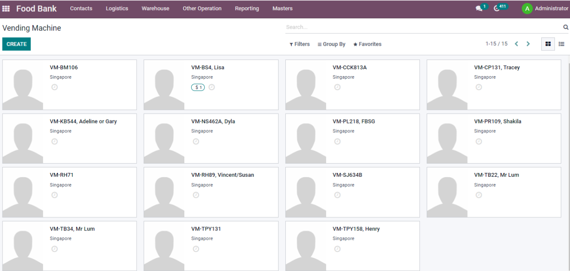570x271 pixels.
Task: Open the Logistics menu
Action: (x=117, y=8)
